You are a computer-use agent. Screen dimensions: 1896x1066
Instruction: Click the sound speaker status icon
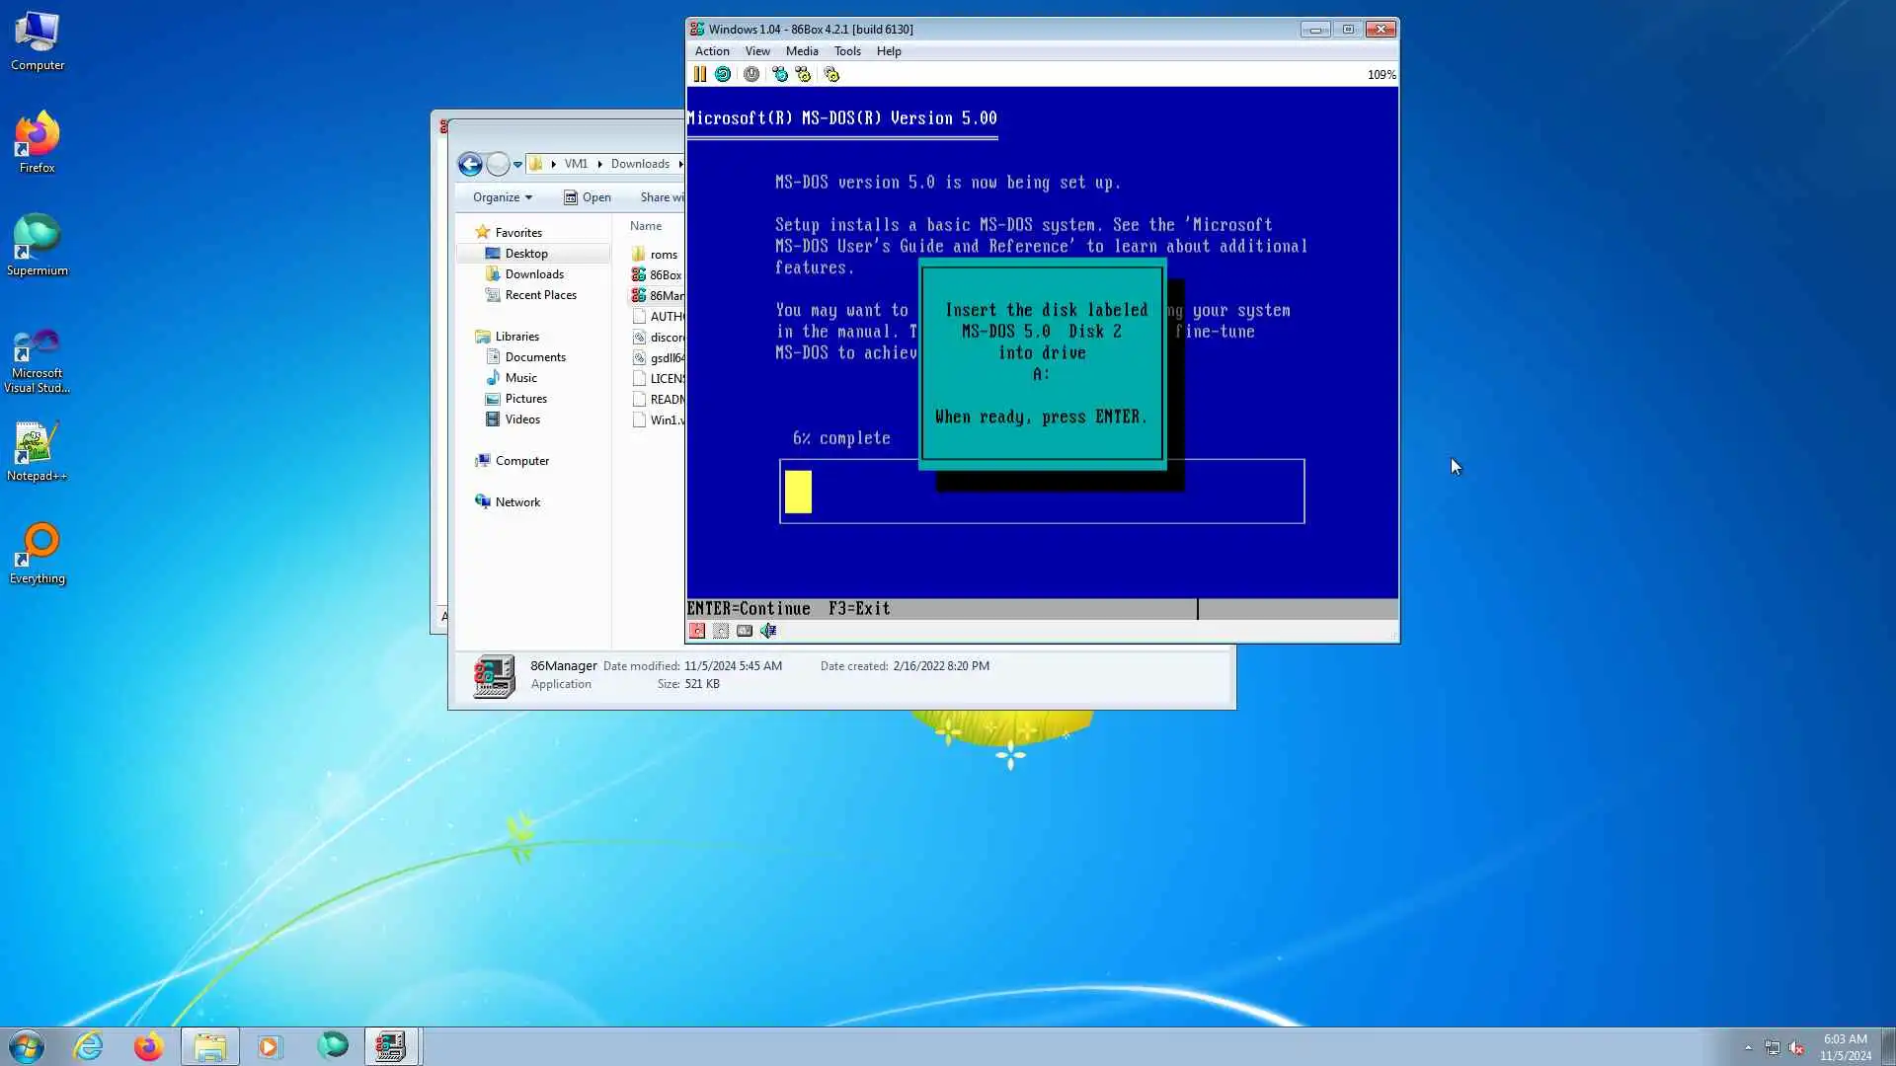(768, 631)
